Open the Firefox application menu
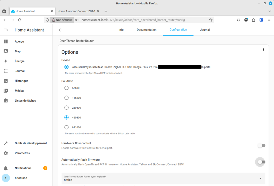274x186 pixels. tap(269, 20)
